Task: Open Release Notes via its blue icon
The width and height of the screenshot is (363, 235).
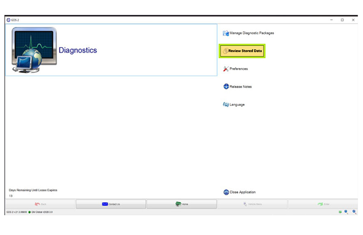Action: (x=226, y=87)
